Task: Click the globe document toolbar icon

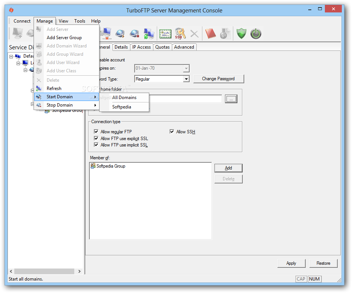Action: [225, 34]
